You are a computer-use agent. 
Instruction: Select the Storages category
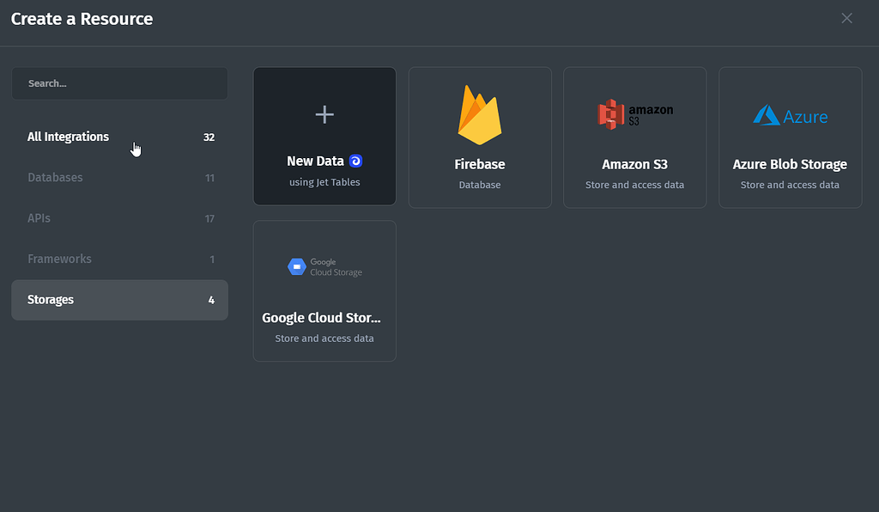pyautogui.click(x=51, y=300)
